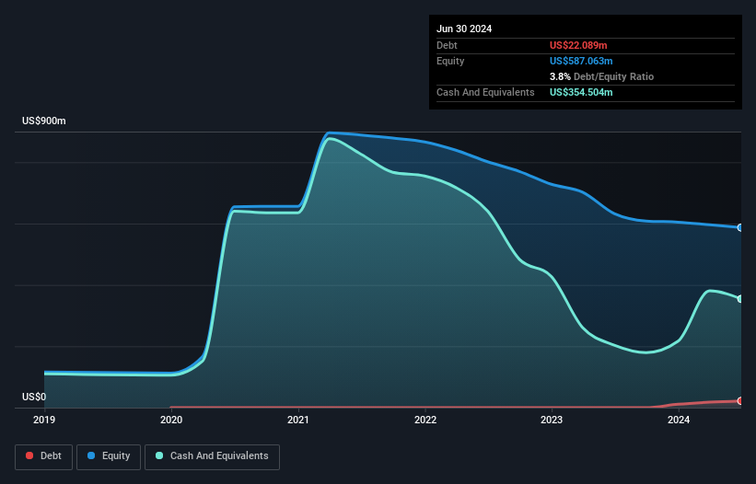756x484 pixels.
Task: Toggle the Debt legend button
Action: tap(44, 456)
